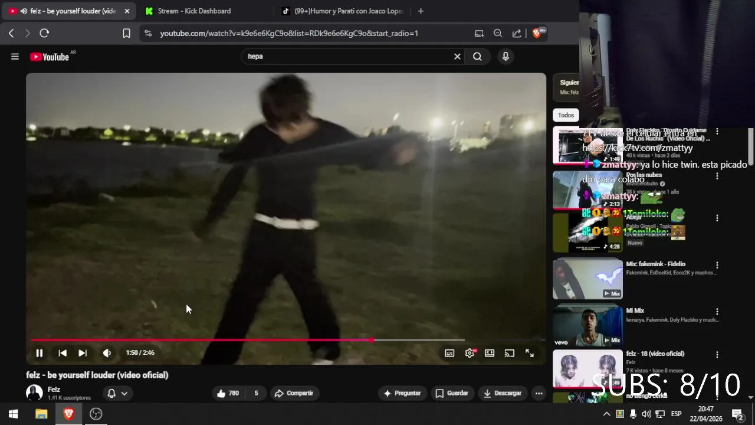Open notification center in taskbar
The height and width of the screenshot is (425, 755).
tap(737, 414)
